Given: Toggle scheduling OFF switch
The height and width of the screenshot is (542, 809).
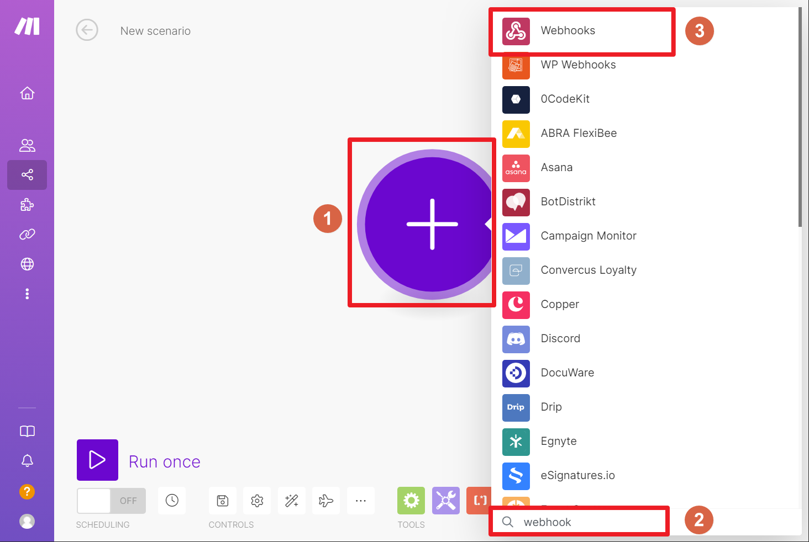Looking at the screenshot, I should (x=111, y=501).
